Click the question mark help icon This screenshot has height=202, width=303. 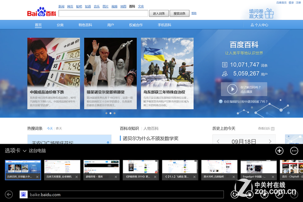[221, 101]
